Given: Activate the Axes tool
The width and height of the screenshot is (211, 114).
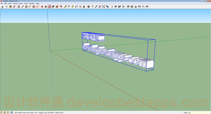Looking at the screenshot, I should (x=80, y=7).
